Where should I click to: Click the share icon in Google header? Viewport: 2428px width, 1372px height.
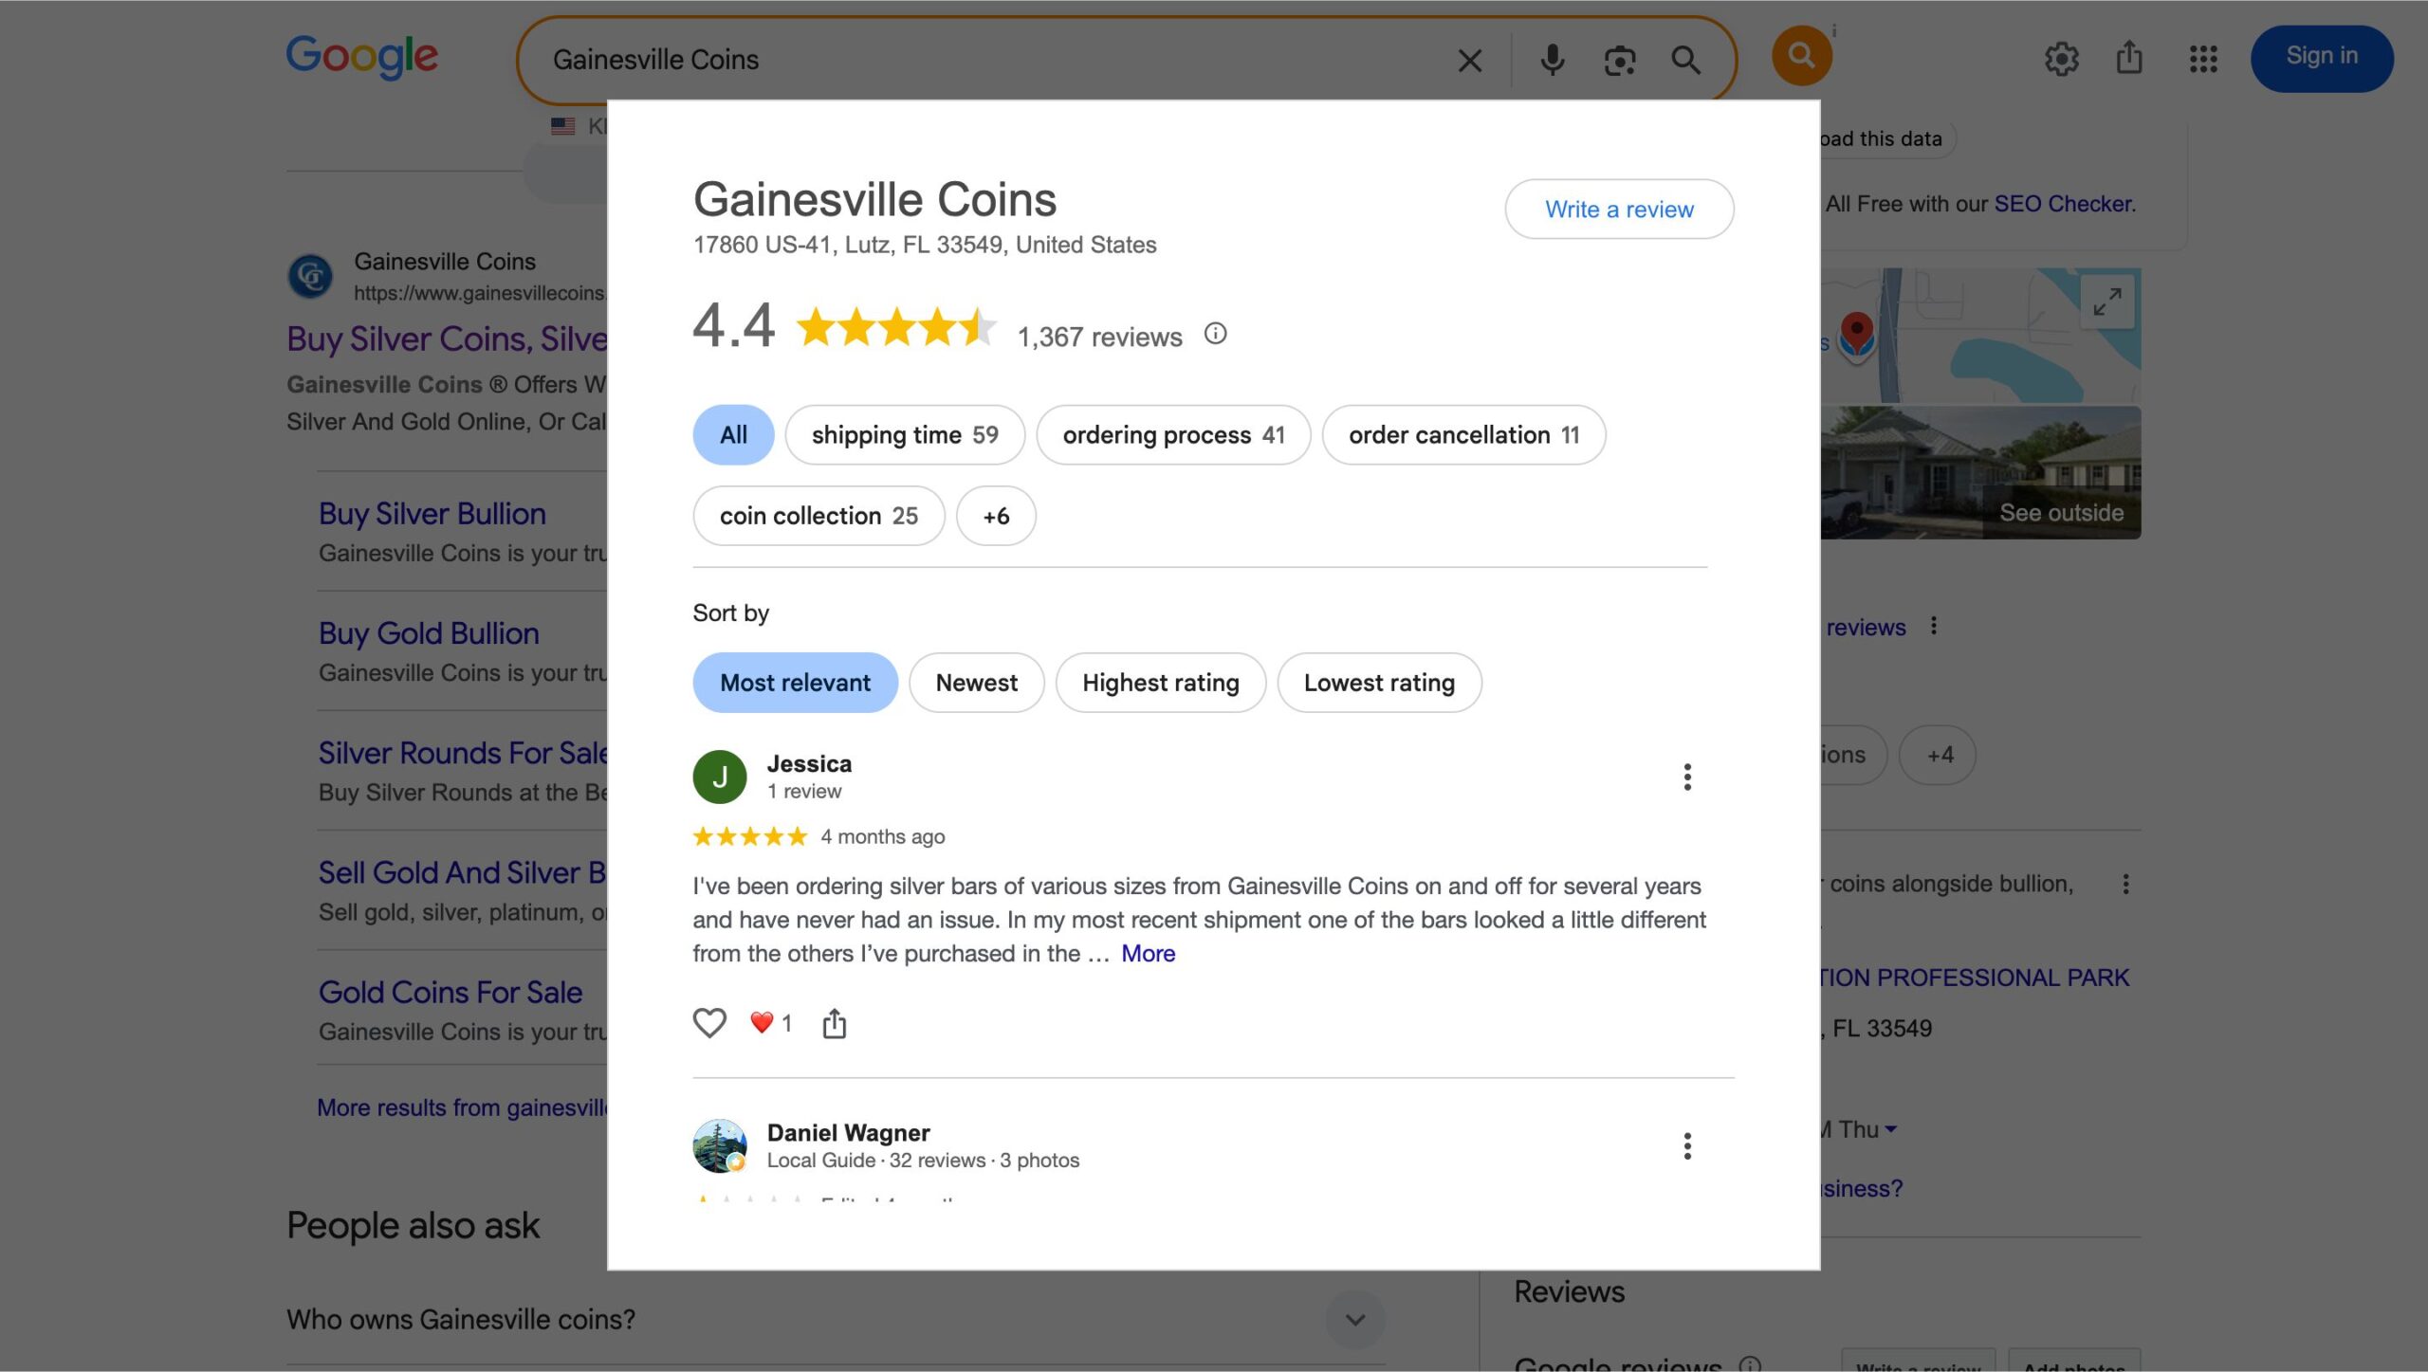point(2129,57)
